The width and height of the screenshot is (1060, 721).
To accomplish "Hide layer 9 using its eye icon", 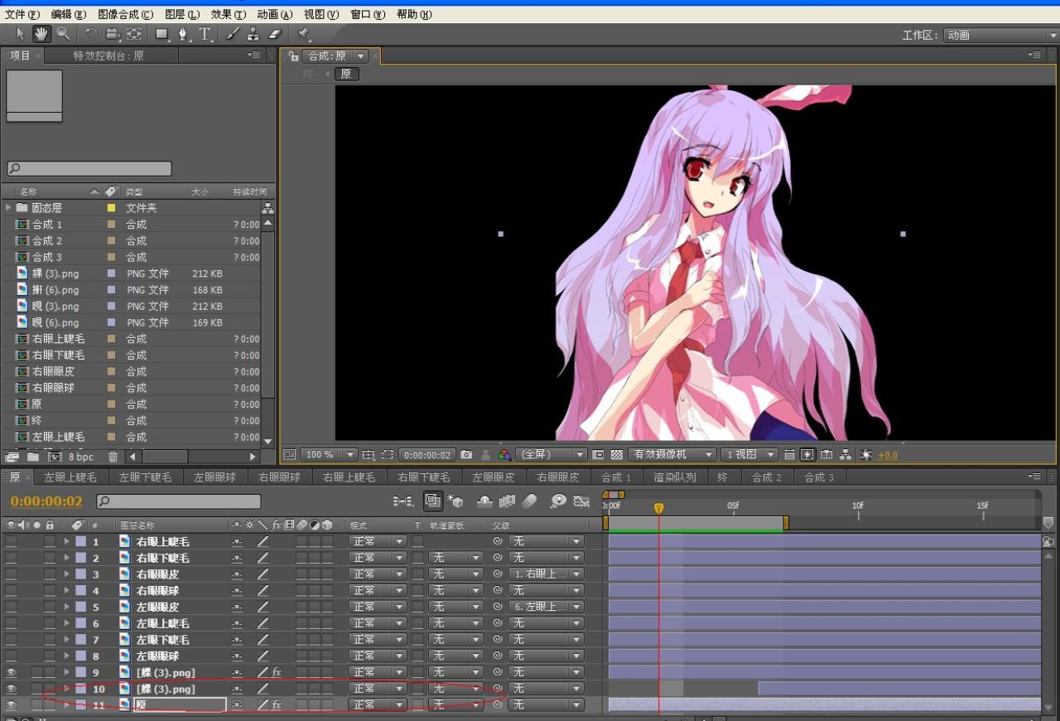I will 12,672.
